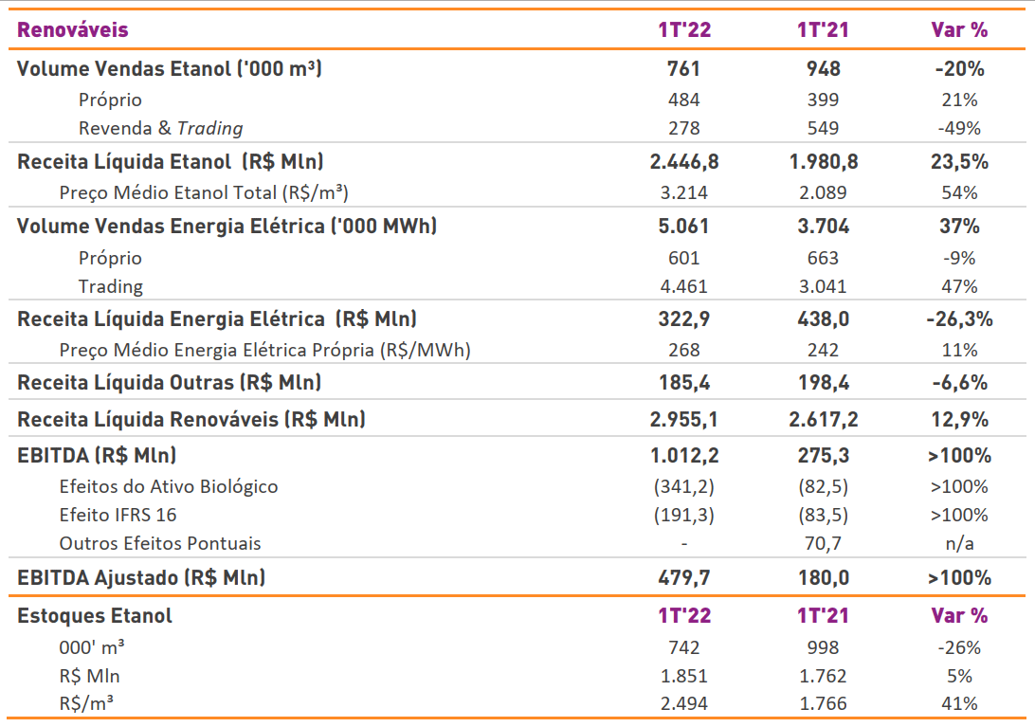Select value 1.980,8 ethanol net revenue
This screenshot has height=727, width=1035.
(823, 162)
